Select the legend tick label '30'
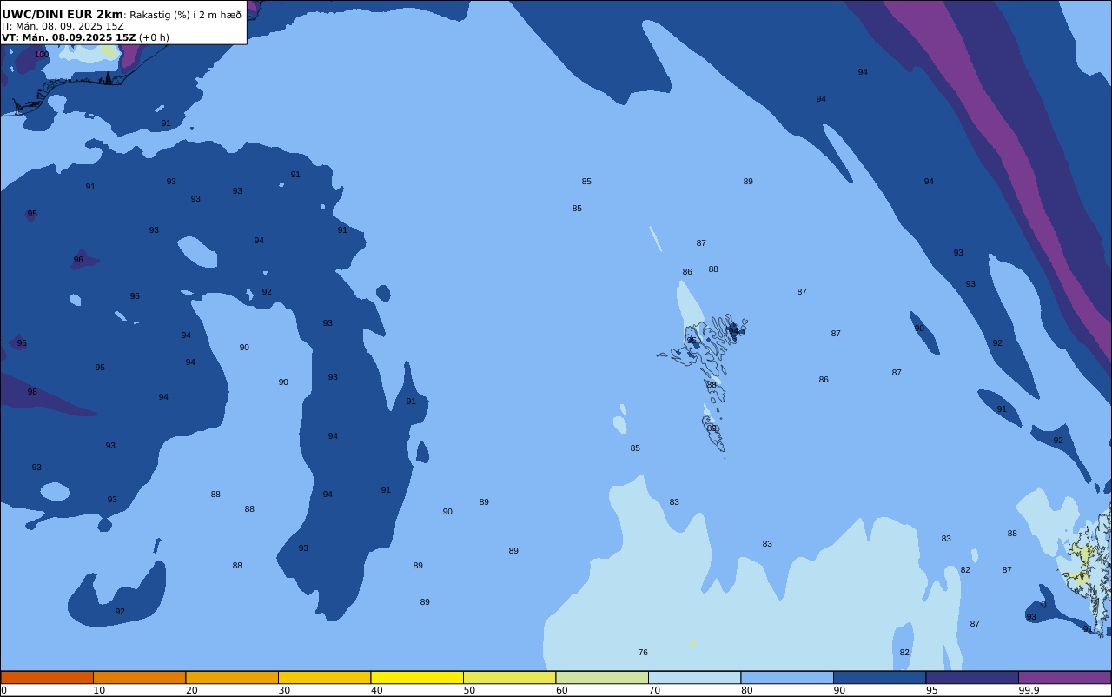 point(284,690)
